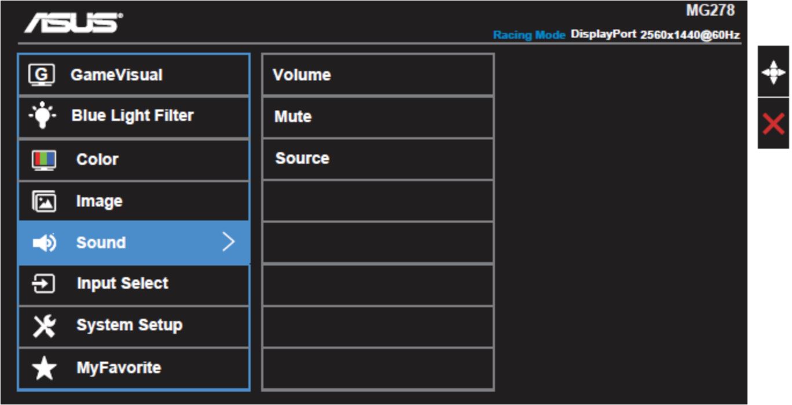
Task: Open the Blue Light Filter menu
Action: (134, 116)
